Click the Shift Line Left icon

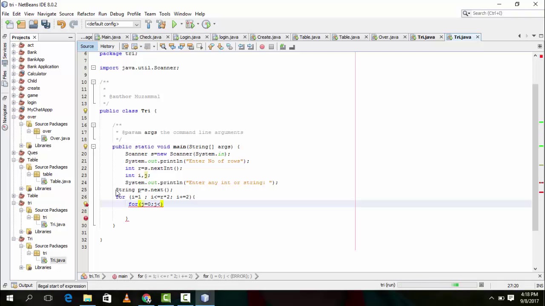click(241, 47)
